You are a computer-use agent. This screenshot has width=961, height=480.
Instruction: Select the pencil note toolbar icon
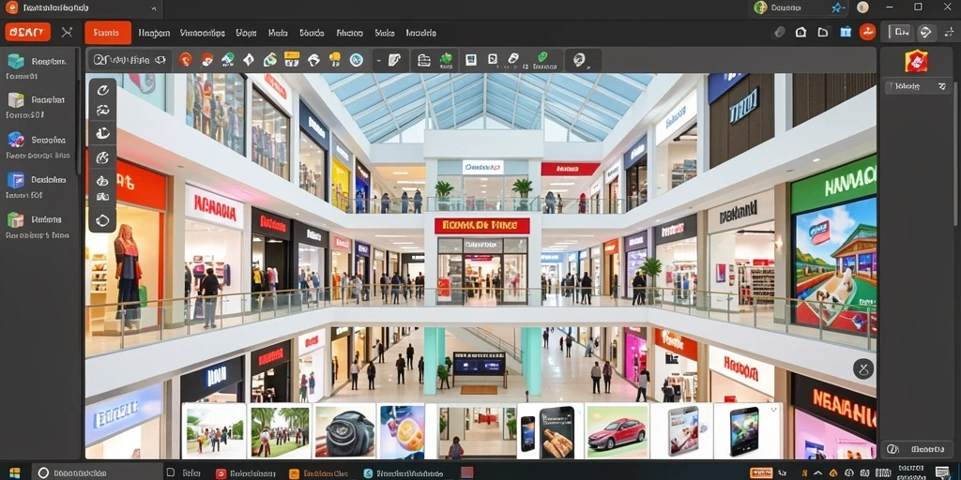(x=395, y=59)
